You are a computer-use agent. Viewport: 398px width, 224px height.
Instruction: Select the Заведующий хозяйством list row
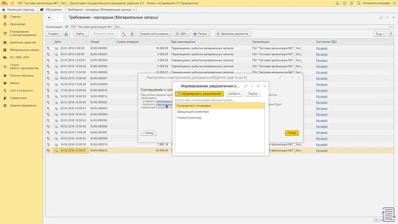[x=220, y=112]
